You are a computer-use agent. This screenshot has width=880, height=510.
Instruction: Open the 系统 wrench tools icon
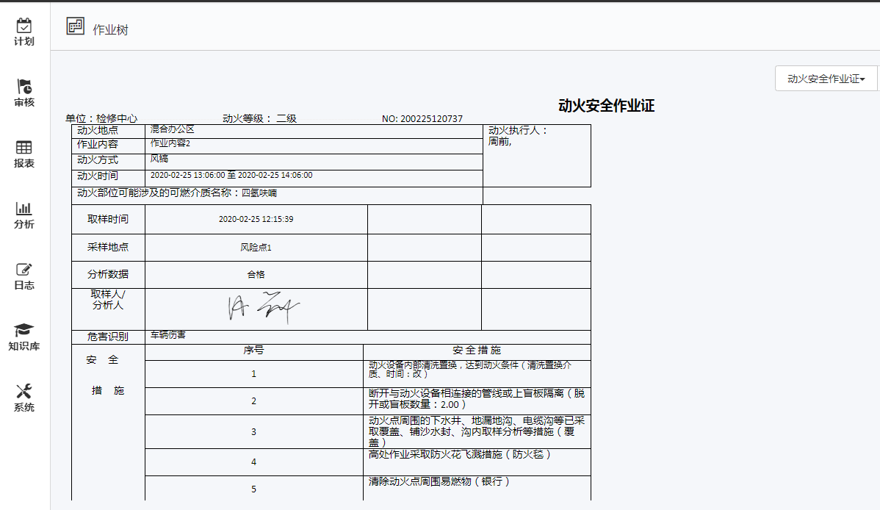24,392
